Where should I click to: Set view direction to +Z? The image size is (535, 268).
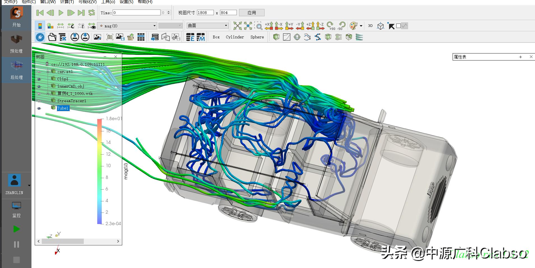point(310,26)
